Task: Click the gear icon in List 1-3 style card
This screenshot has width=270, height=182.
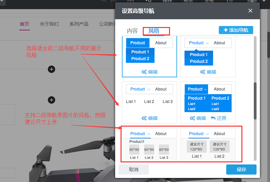Action: [x=144, y=118]
